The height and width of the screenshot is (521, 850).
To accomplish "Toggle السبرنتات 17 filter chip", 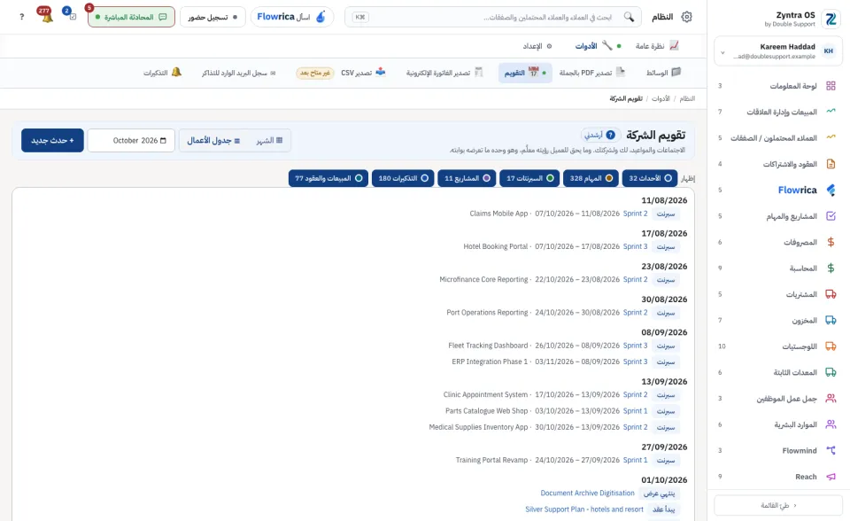I will [x=529, y=178].
